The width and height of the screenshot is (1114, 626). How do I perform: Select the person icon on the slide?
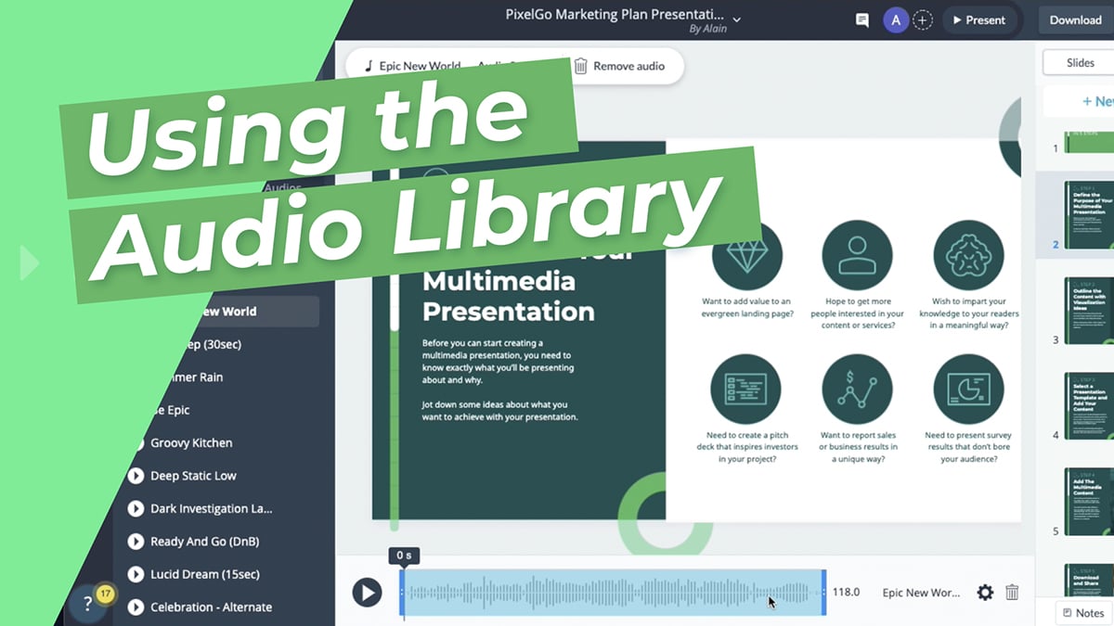click(857, 255)
